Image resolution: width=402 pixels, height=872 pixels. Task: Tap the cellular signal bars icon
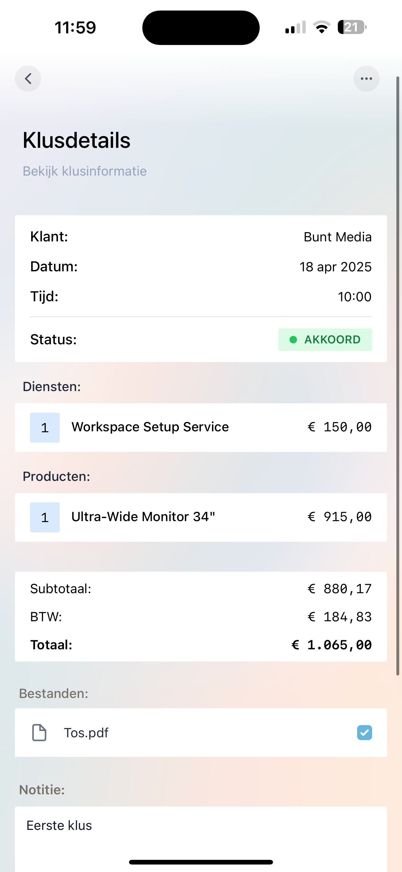click(x=295, y=27)
